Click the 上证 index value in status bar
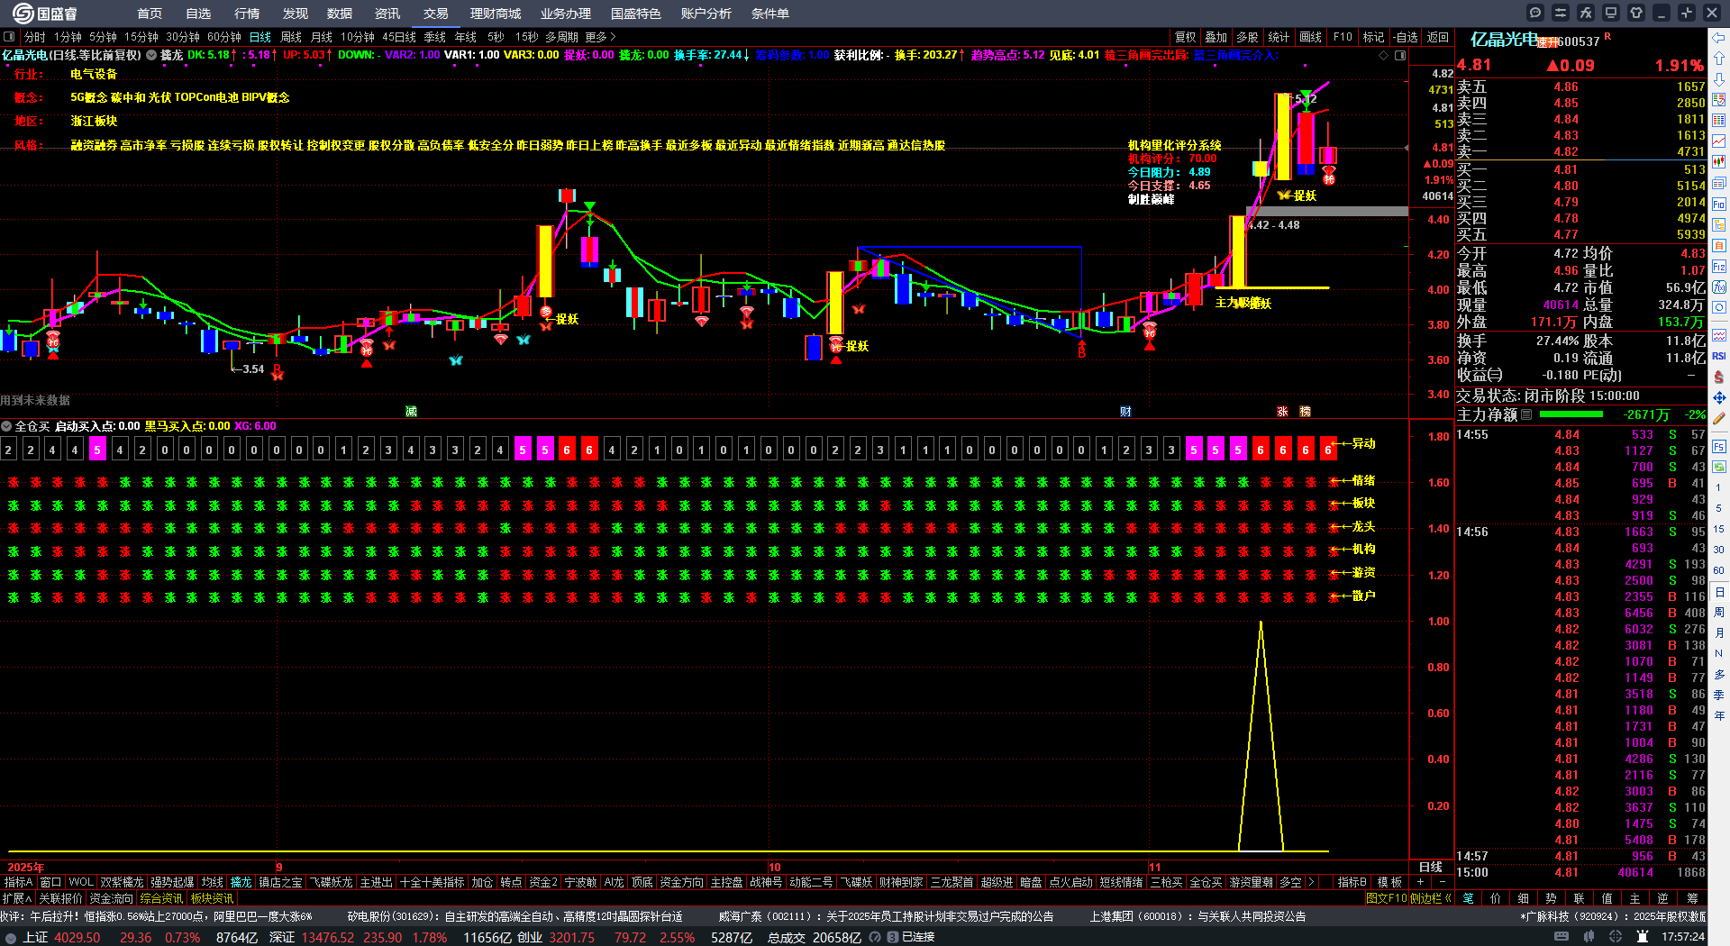 pos(77,937)
